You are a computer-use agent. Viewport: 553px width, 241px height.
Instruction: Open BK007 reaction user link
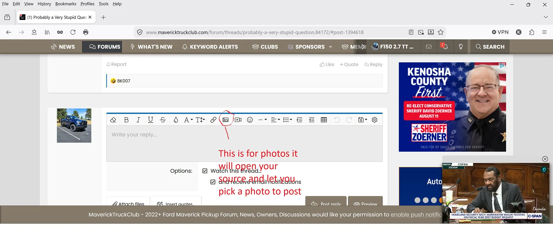(124, 81)
